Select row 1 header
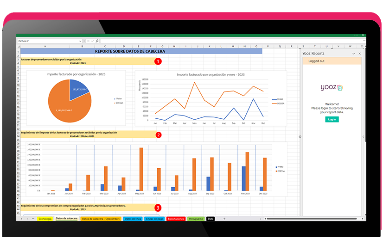The width and height of the screenshot is (383, 250). pos(19,52)
